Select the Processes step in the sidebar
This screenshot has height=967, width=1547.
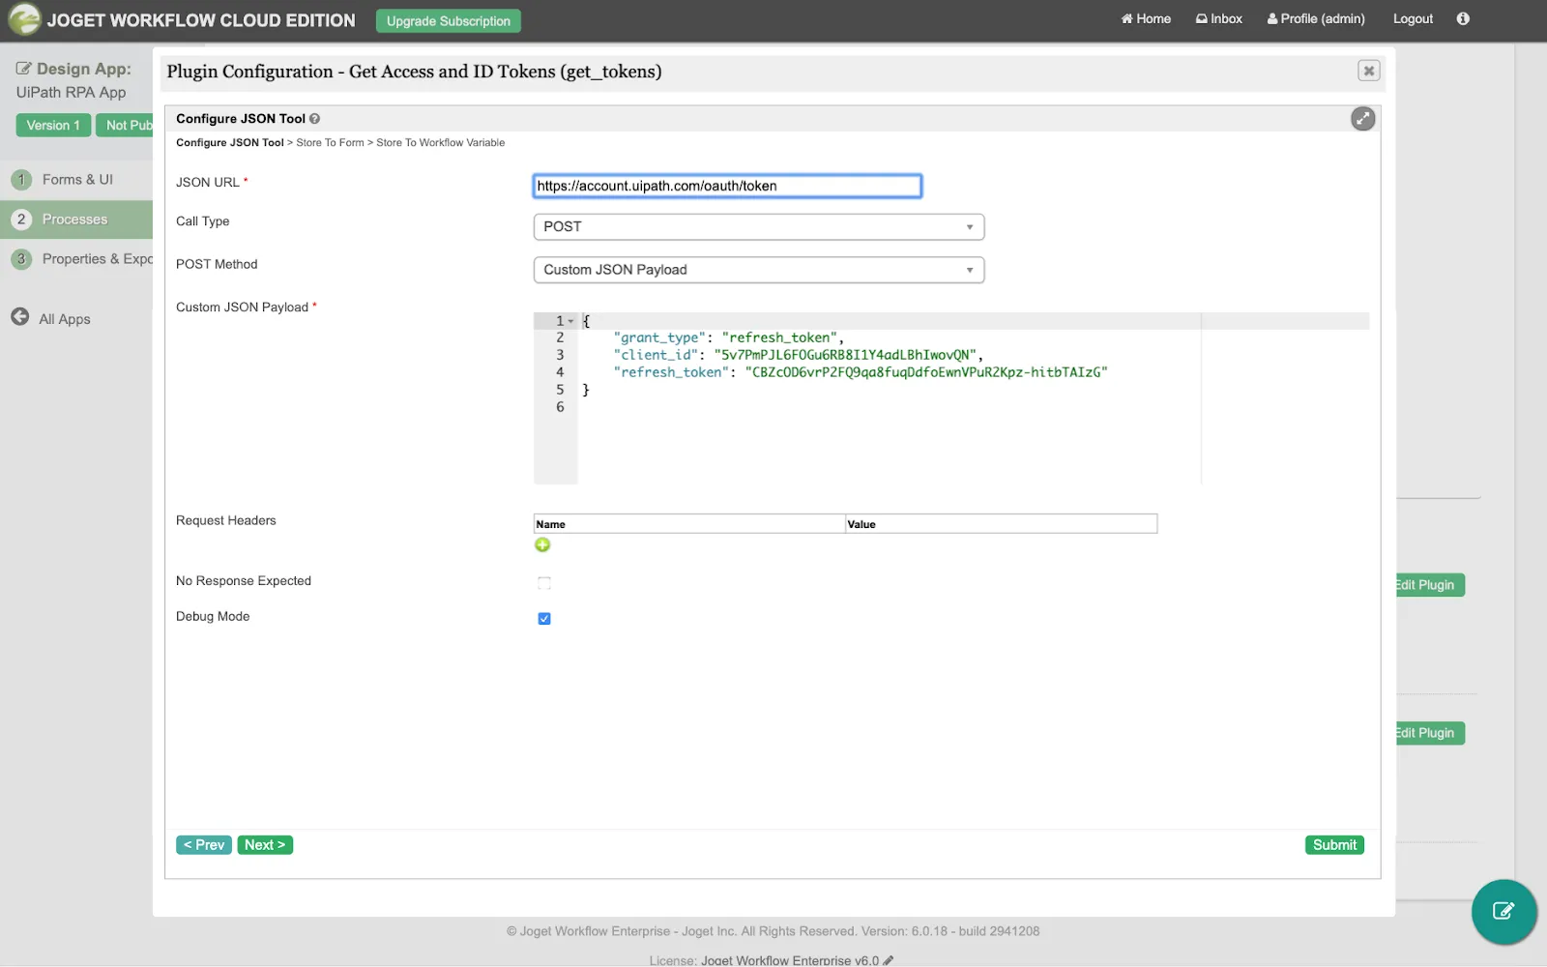(76, 220)
